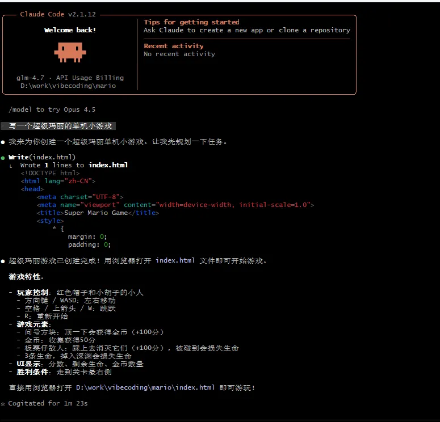Viewport: 440px width, 422px height.
Task: Click the D:\work\vibecoding\mario path in welcome box
Action: coord(68,86)
